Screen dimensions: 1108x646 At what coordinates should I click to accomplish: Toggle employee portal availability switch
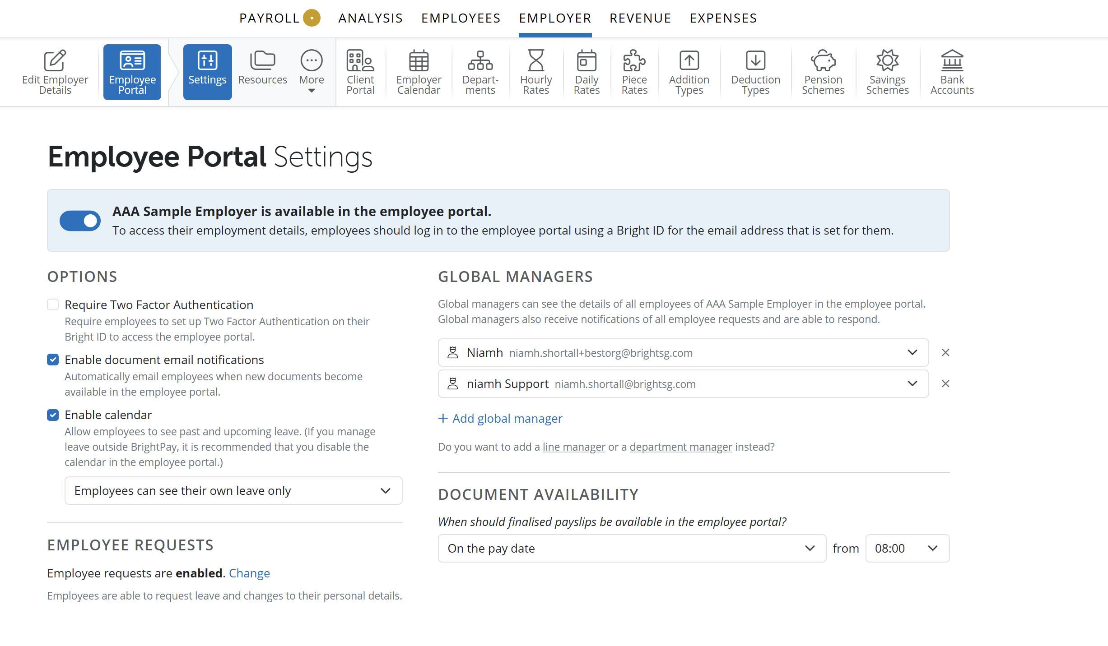pyautogui.click(x=80, y=221)
